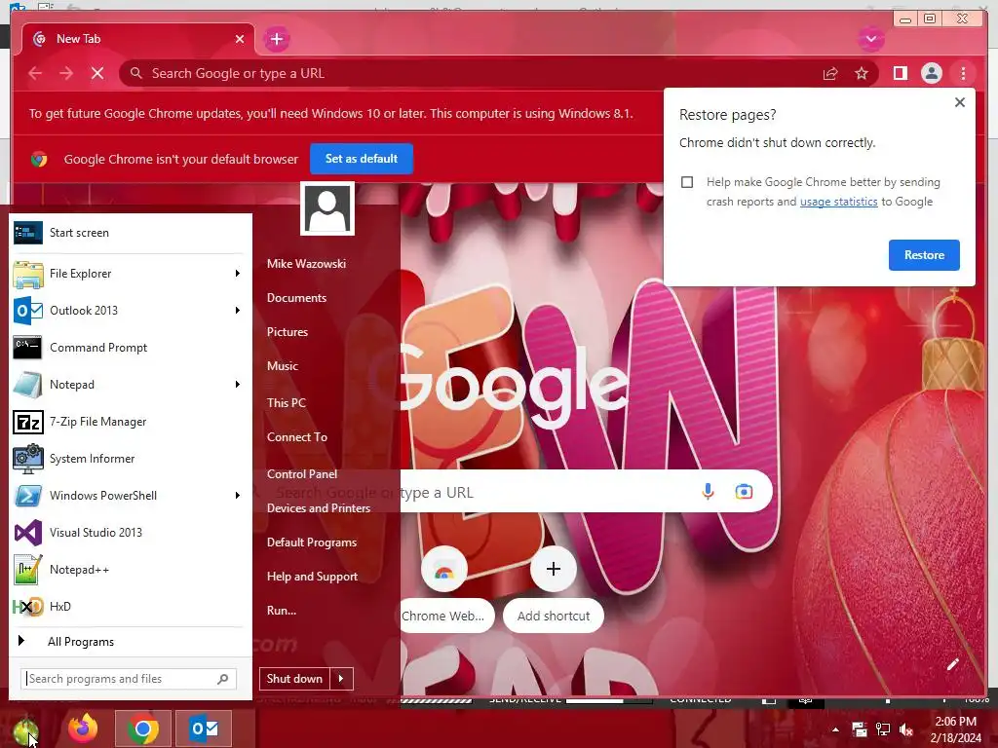Open the Shut down options arrow
This screenshot has width=998, height=748.
(341, 679)
